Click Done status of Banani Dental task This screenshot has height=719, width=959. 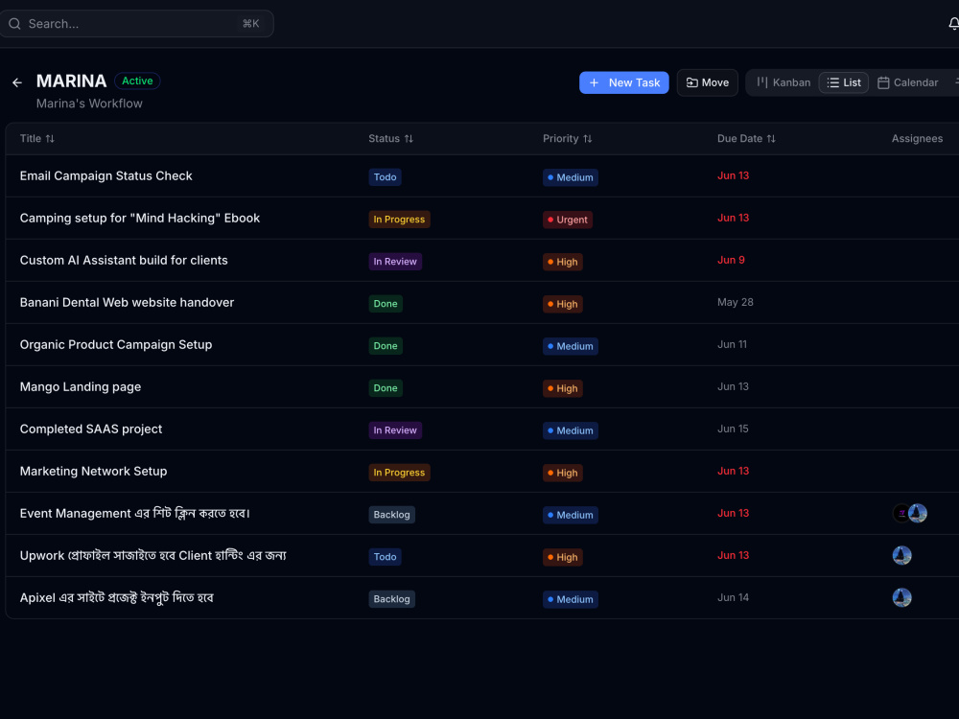coord(386,304)
